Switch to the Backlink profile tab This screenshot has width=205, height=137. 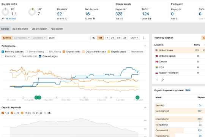(20, 29)
